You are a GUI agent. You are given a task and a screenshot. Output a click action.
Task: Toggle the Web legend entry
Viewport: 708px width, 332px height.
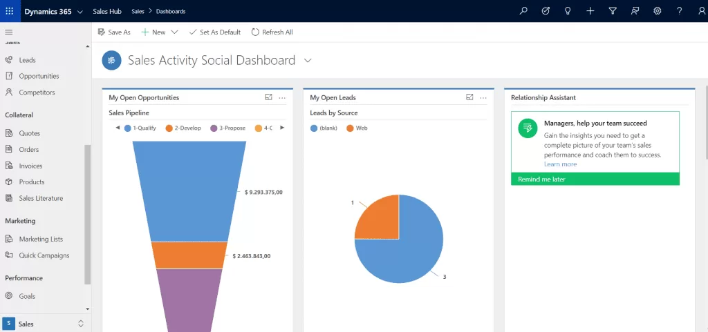(357, 128)
